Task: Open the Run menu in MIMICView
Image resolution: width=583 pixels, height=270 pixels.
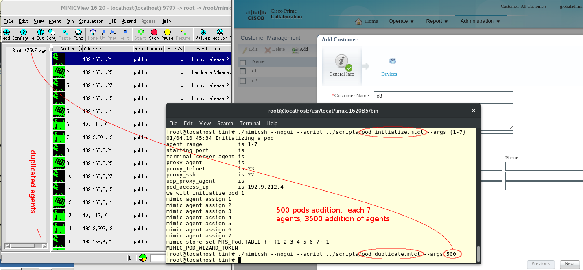Action: (x=70, y=21)
